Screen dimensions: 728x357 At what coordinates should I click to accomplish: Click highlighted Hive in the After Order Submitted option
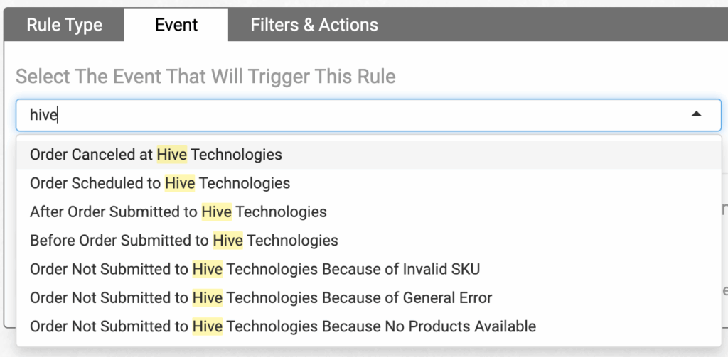point(216,212)
